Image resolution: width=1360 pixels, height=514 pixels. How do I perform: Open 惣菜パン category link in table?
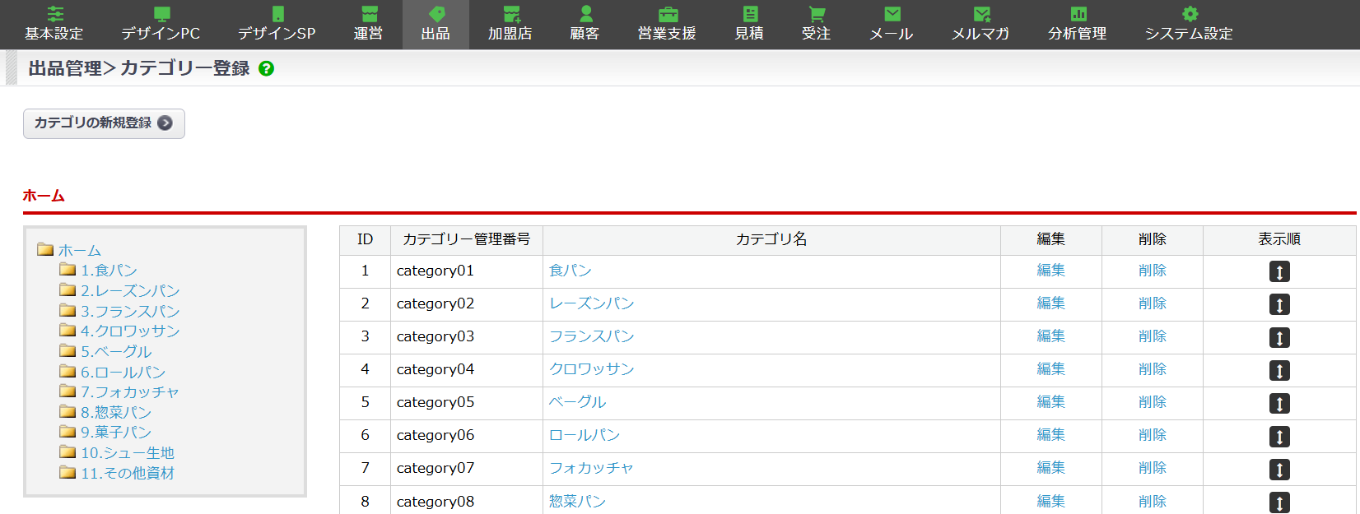point(578,501)
